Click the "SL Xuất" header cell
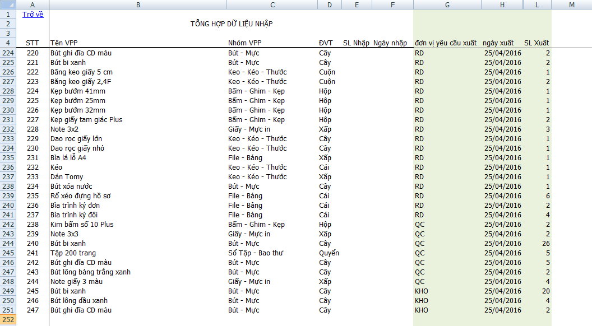Viewport: 592px width, 326px height. (536, 43)
